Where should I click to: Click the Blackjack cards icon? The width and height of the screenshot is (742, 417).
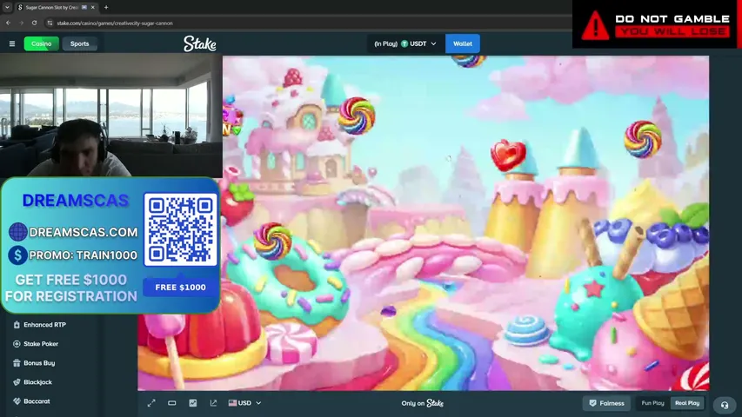(17, 382)
